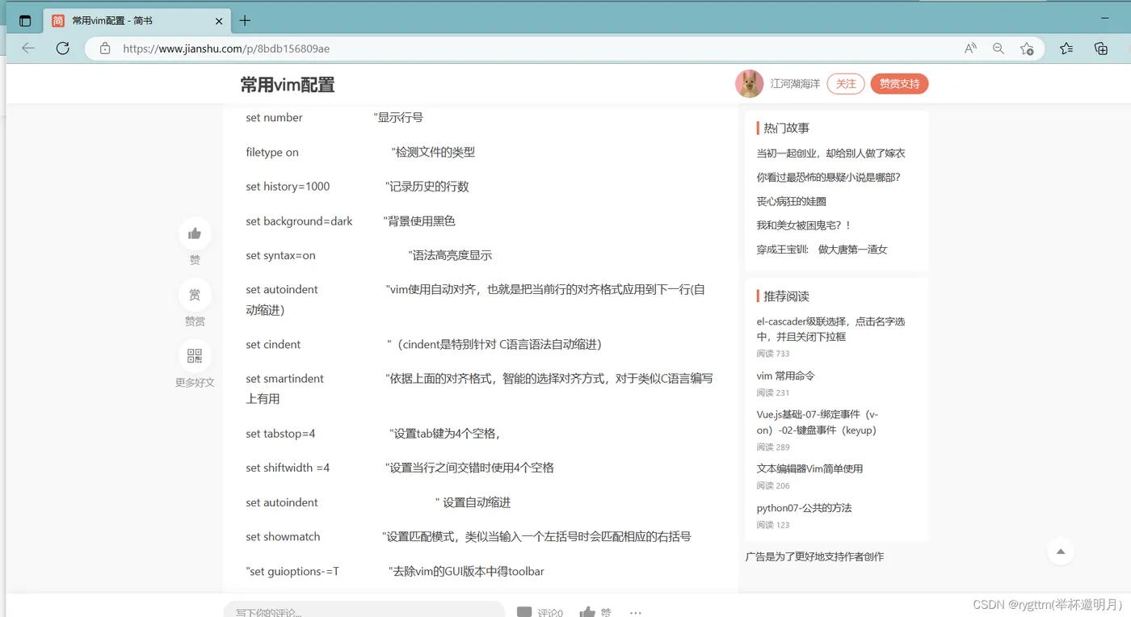Open article 文本编辑器Vim简单使用
Screen dimensions: 1131x617
[x=809, y=468]
